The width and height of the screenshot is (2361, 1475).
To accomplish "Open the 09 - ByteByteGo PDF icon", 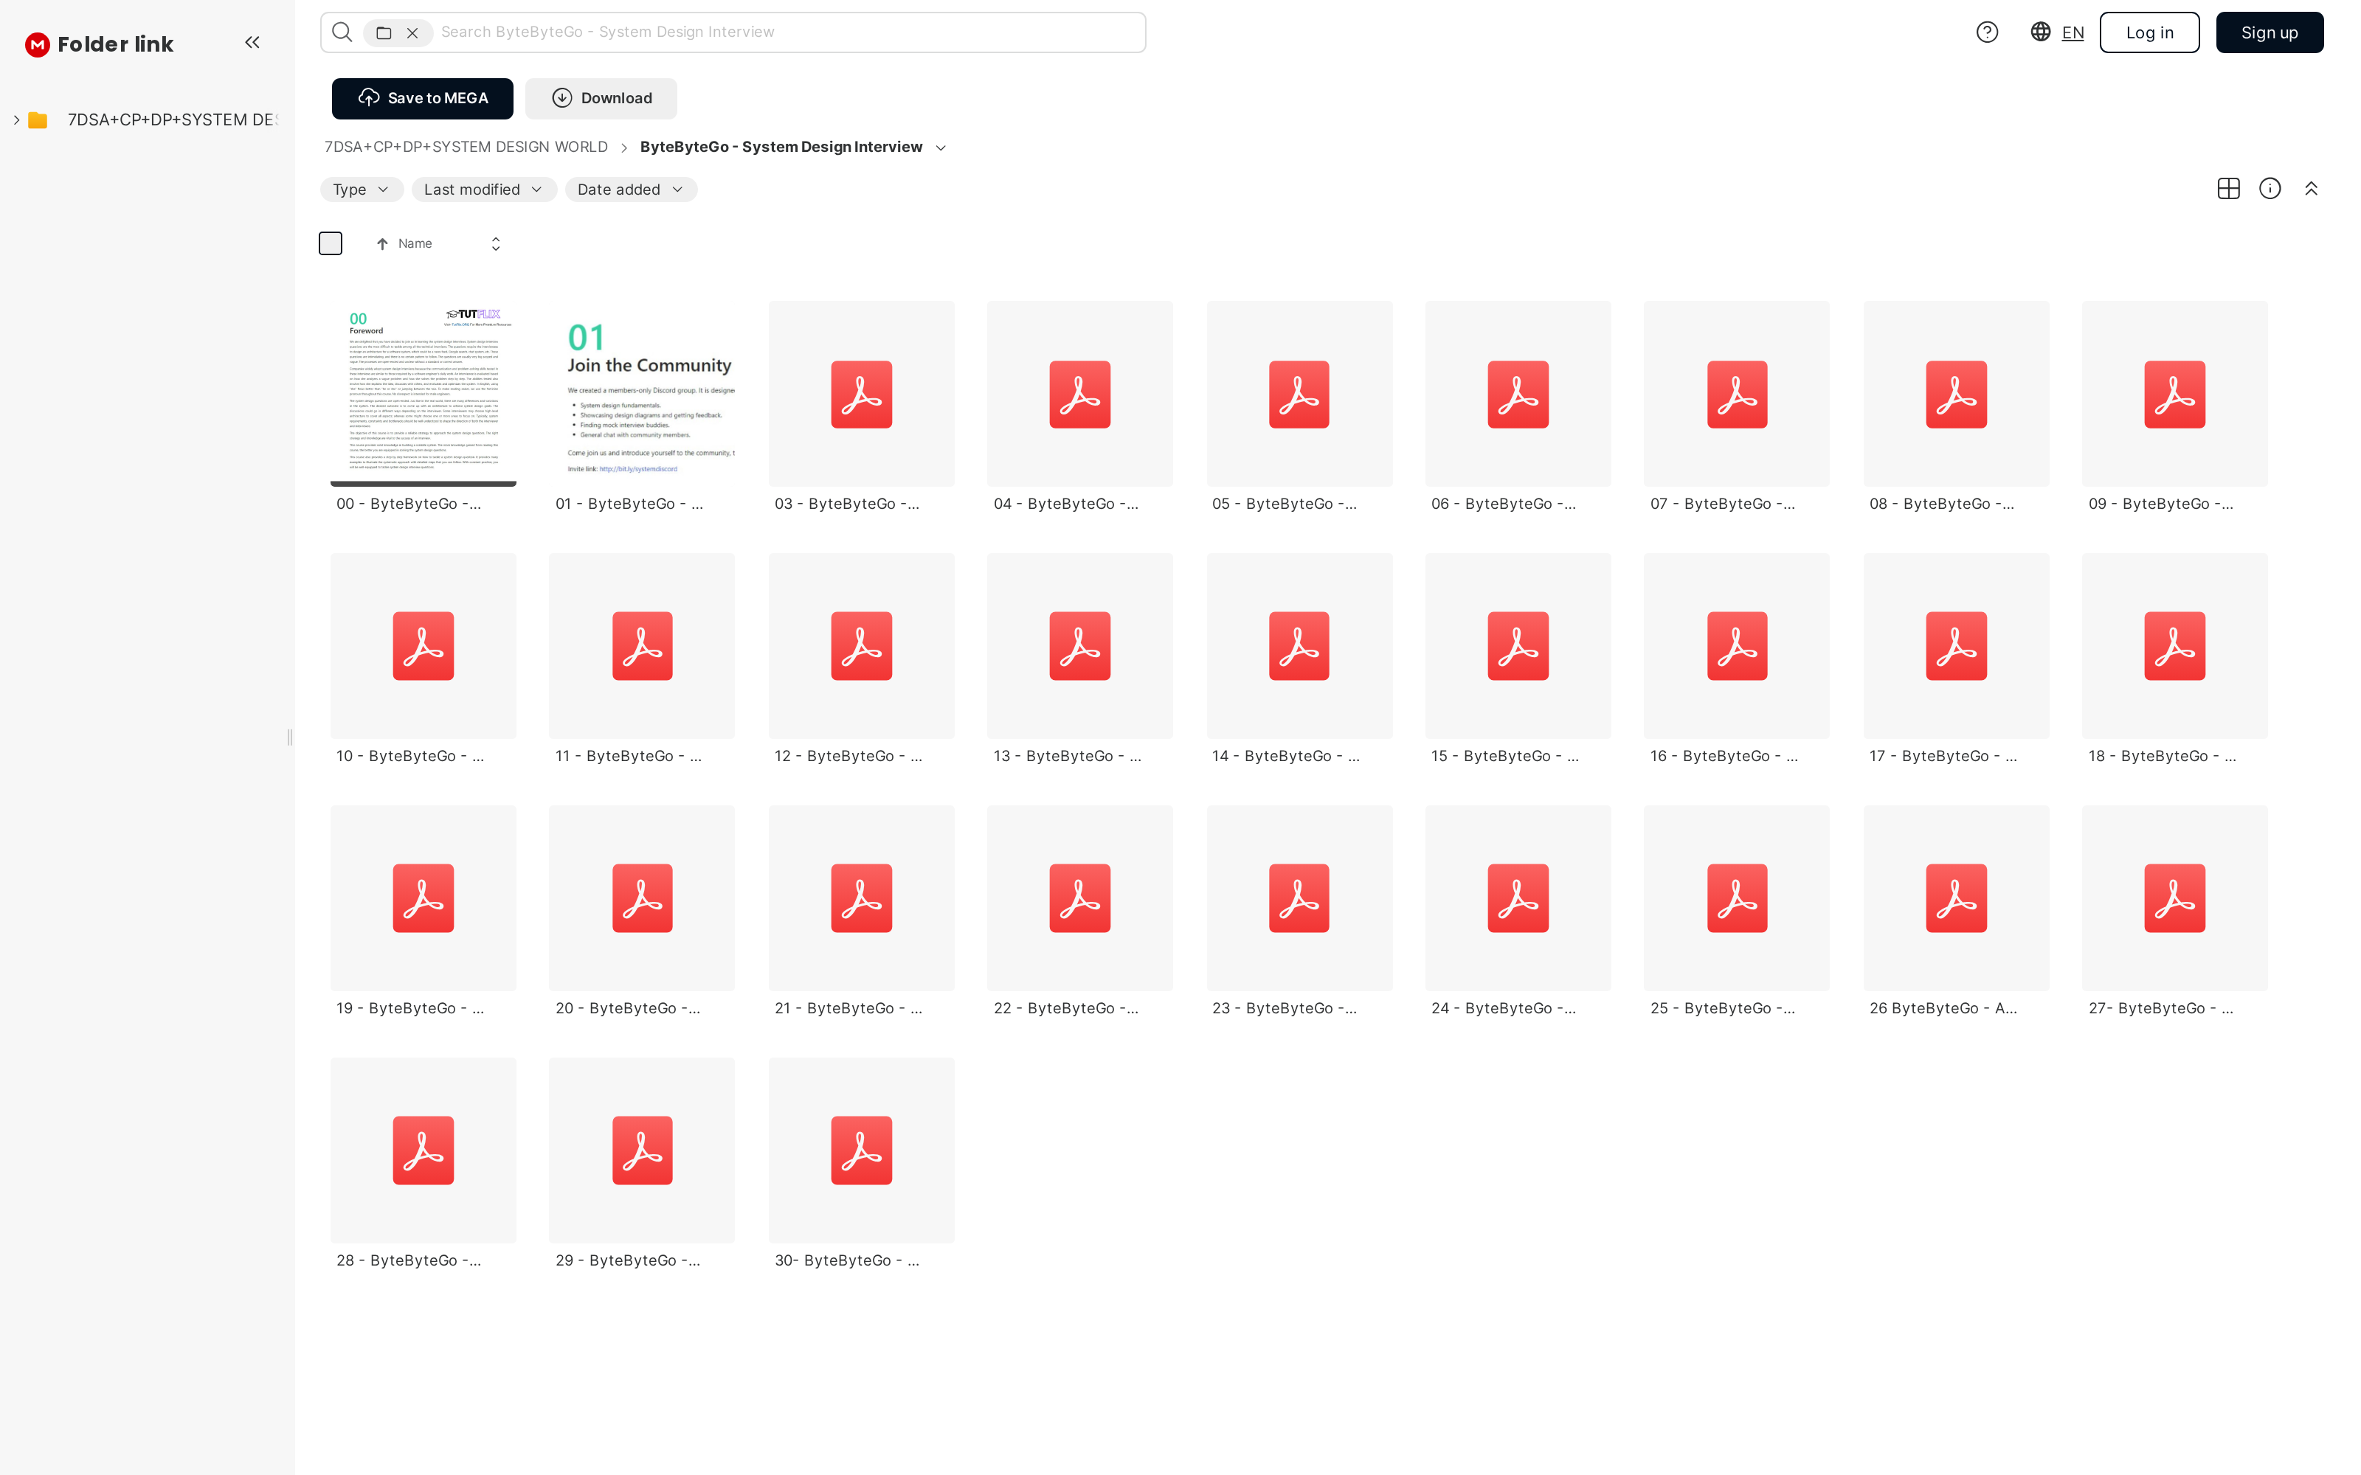I will click(x=2174, y=394).
